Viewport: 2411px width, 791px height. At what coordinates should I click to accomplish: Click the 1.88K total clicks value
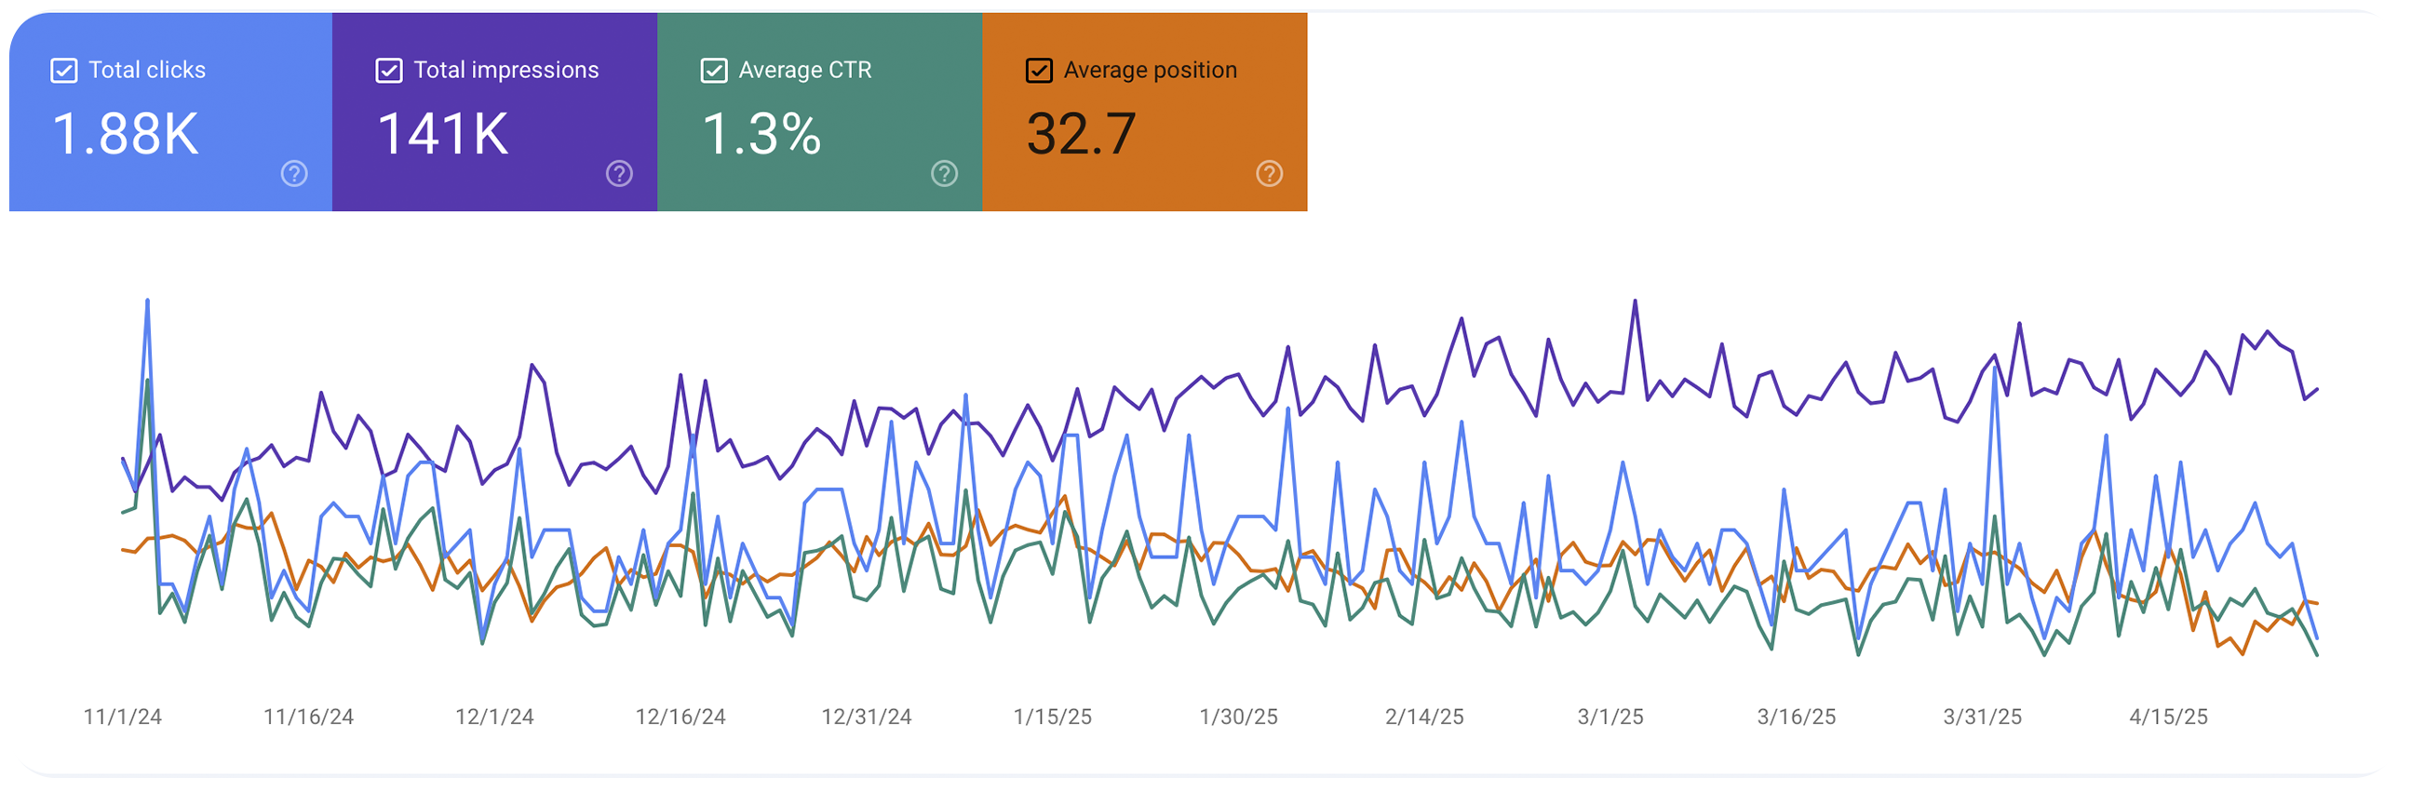pos(126,134)
